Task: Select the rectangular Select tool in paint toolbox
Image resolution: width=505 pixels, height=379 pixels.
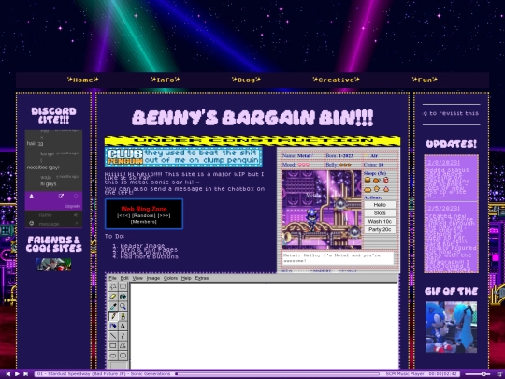Action: point(123,286)
